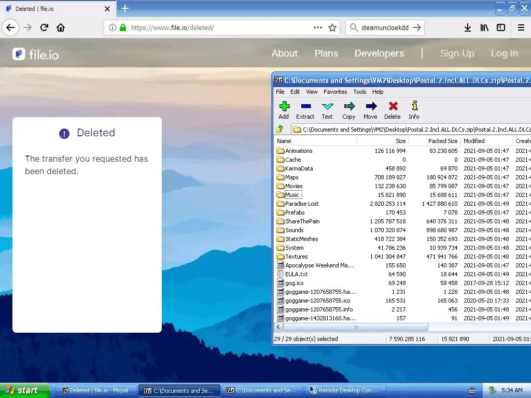Viewport: 531px width, 398px height.
Task: Select the KarmaData folder row
Action: pyautogui.click(x=402, y=168)
